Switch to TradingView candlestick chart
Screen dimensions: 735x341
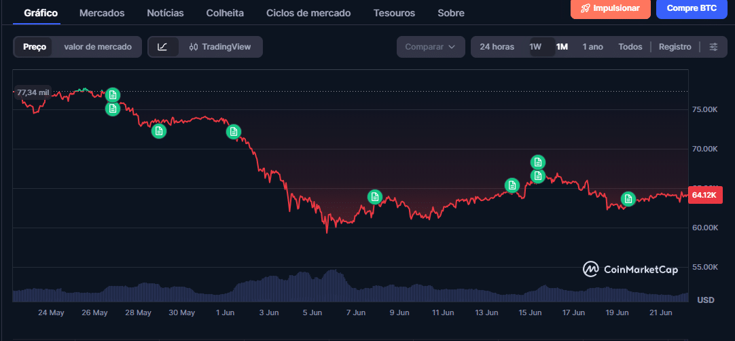click(x=220, y=47)
